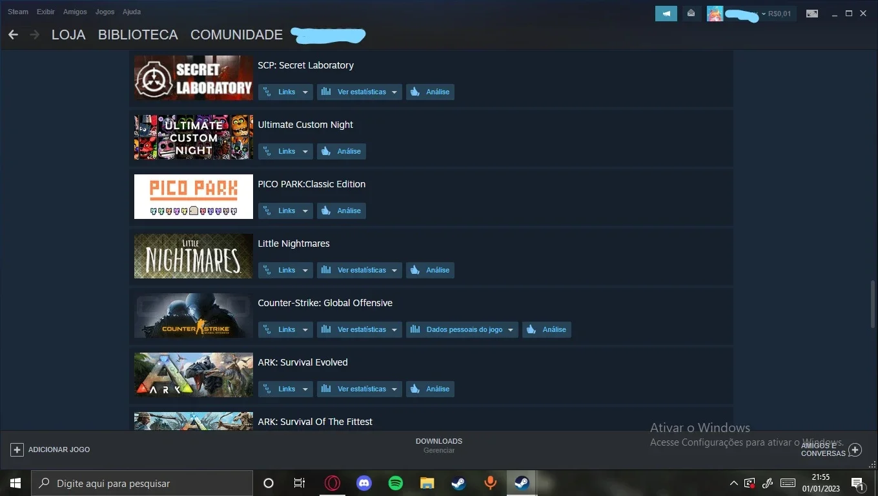
Task: Open Cortana circle in taskbar
Action: pyautogui.click(x=269, y=483)
